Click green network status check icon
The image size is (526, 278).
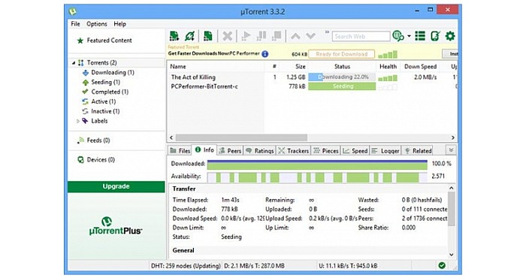tap(442, 266)
